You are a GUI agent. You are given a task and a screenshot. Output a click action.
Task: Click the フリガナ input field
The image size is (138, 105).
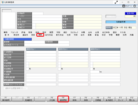pos(47,16)
